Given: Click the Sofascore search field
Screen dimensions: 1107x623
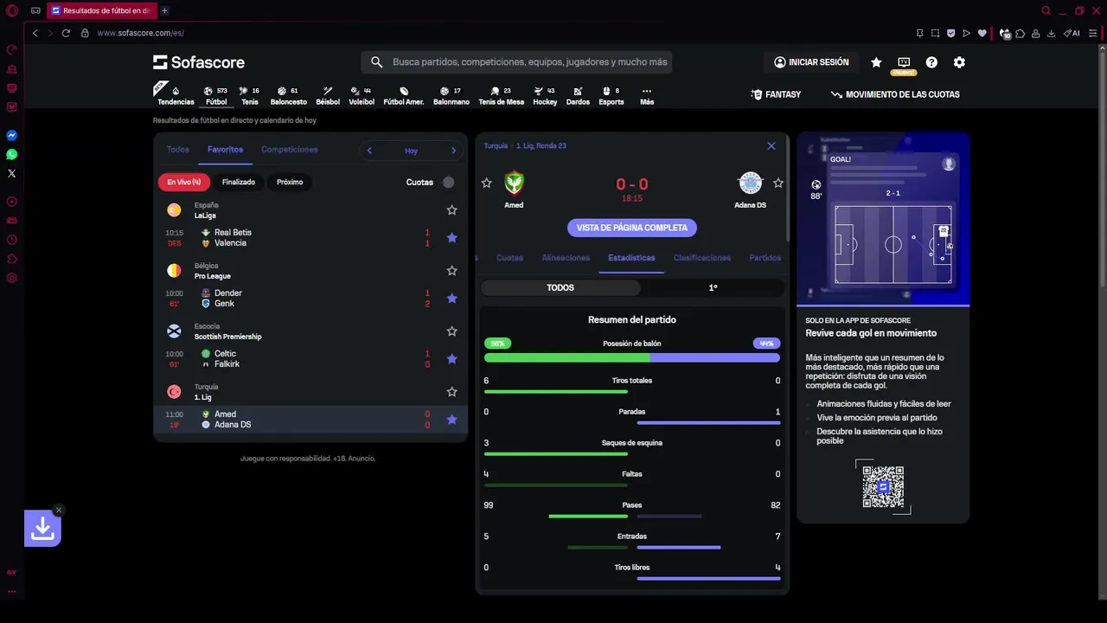Looking at the screenshot, I should pos(516,62).
